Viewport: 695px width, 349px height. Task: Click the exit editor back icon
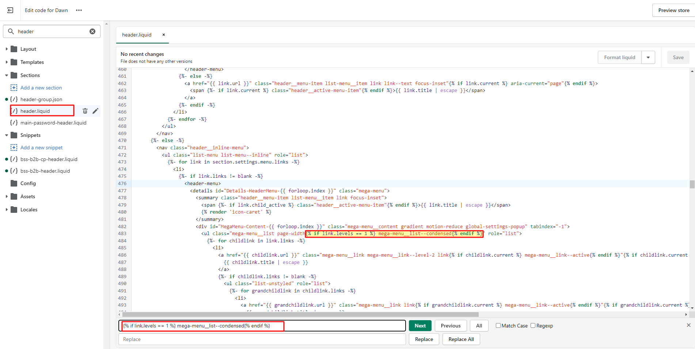click(x=10, y=10)
